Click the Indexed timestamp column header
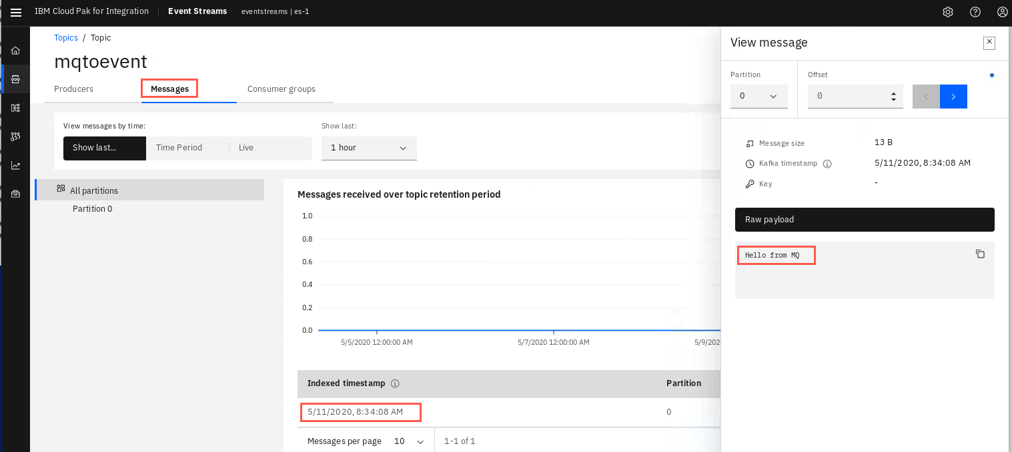 coord(346,383)
